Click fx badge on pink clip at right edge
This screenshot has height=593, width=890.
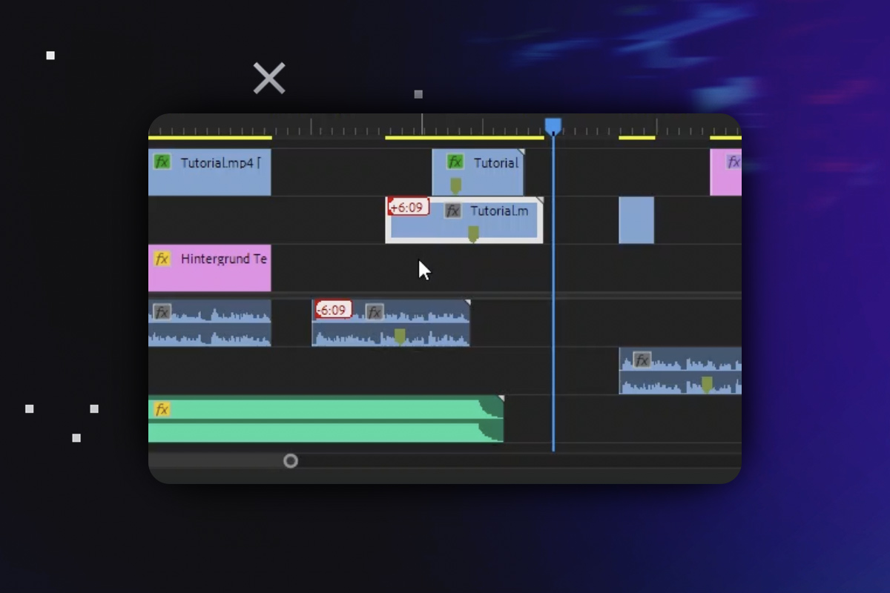pyautogui.click(x=733, y=162)
